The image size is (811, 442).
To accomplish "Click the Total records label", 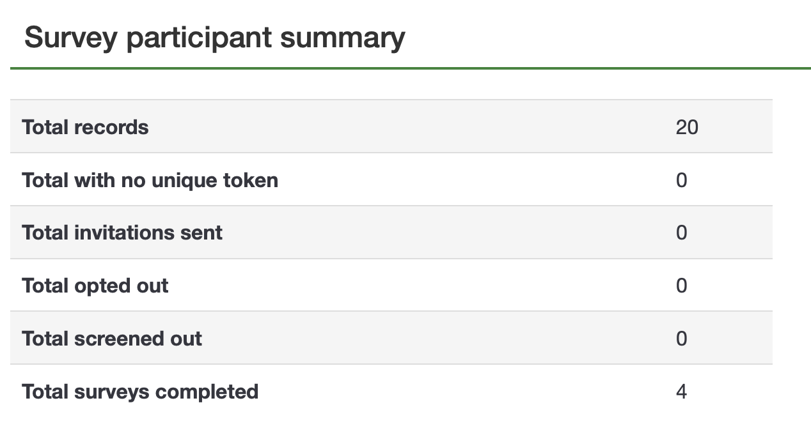I will [85, 127].
